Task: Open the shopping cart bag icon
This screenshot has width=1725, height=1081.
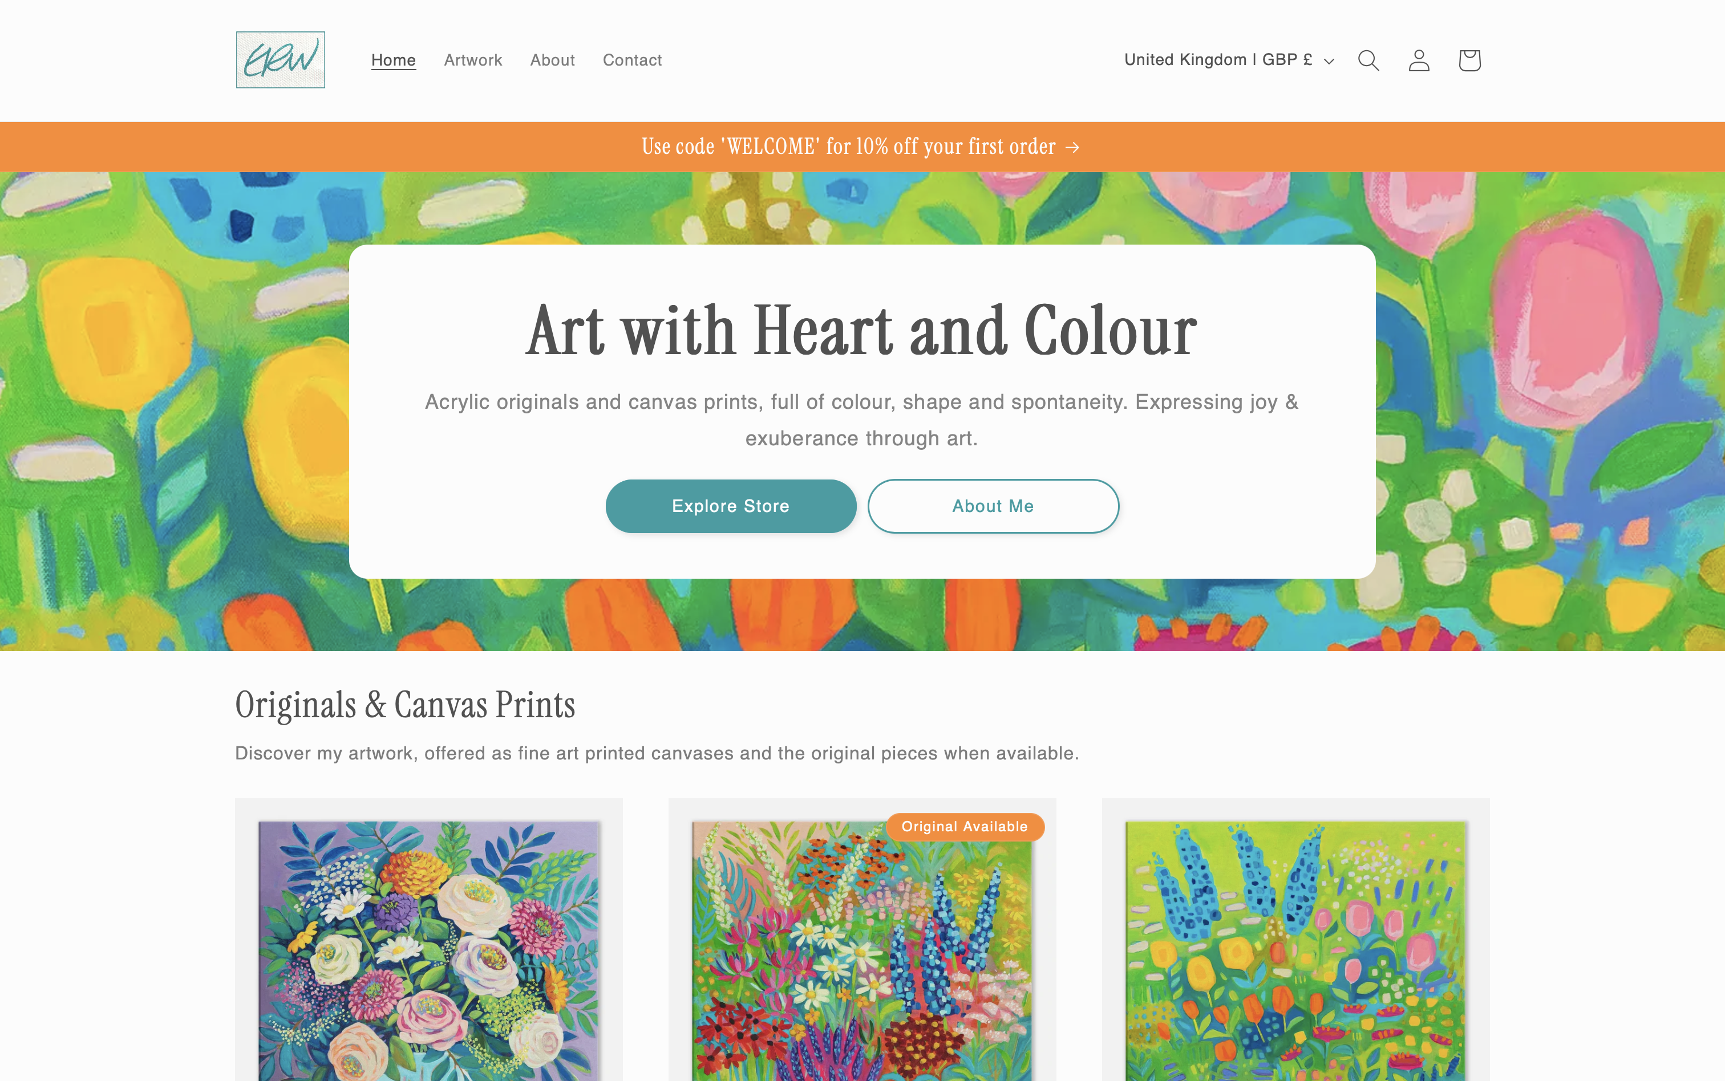Action: [x=1469, y=60]
